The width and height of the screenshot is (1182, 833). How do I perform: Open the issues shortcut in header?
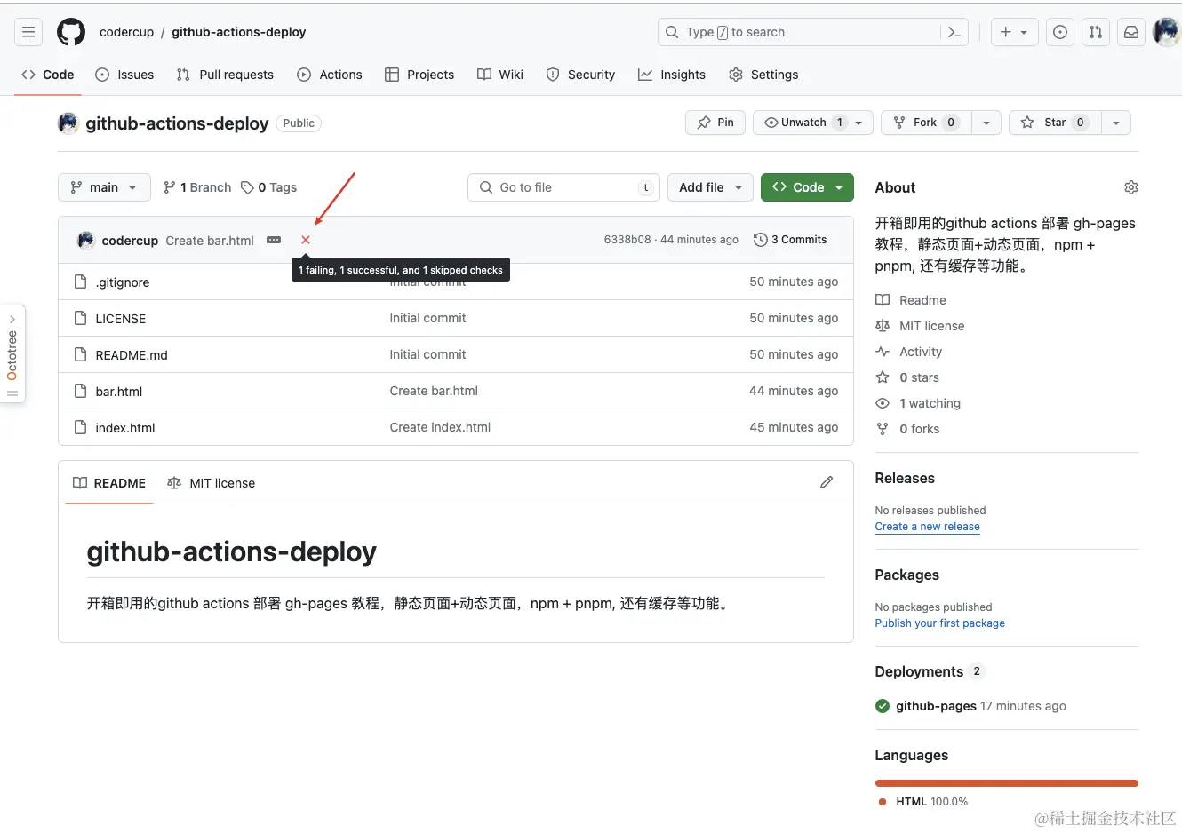pos(1060,32)
